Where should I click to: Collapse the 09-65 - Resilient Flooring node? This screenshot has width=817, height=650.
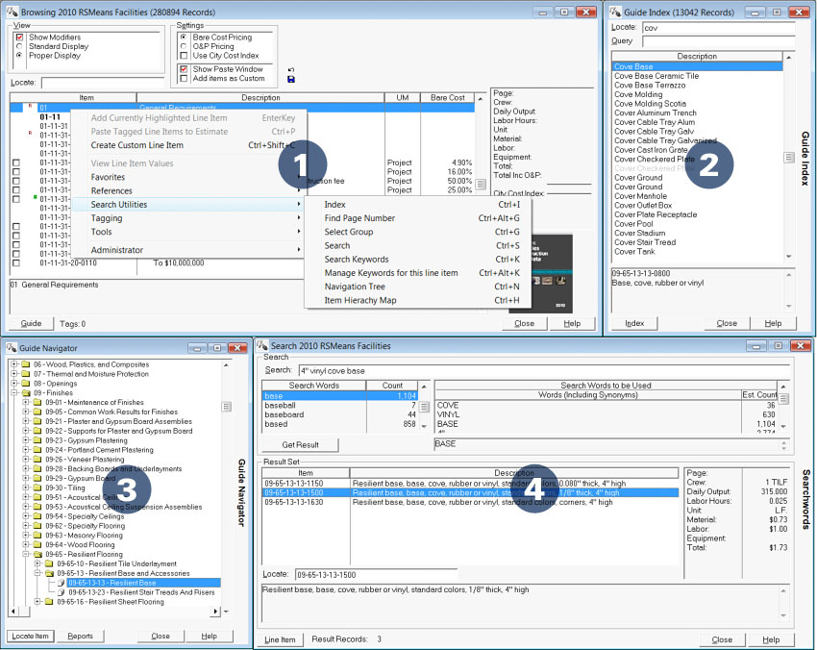point(26,554)
